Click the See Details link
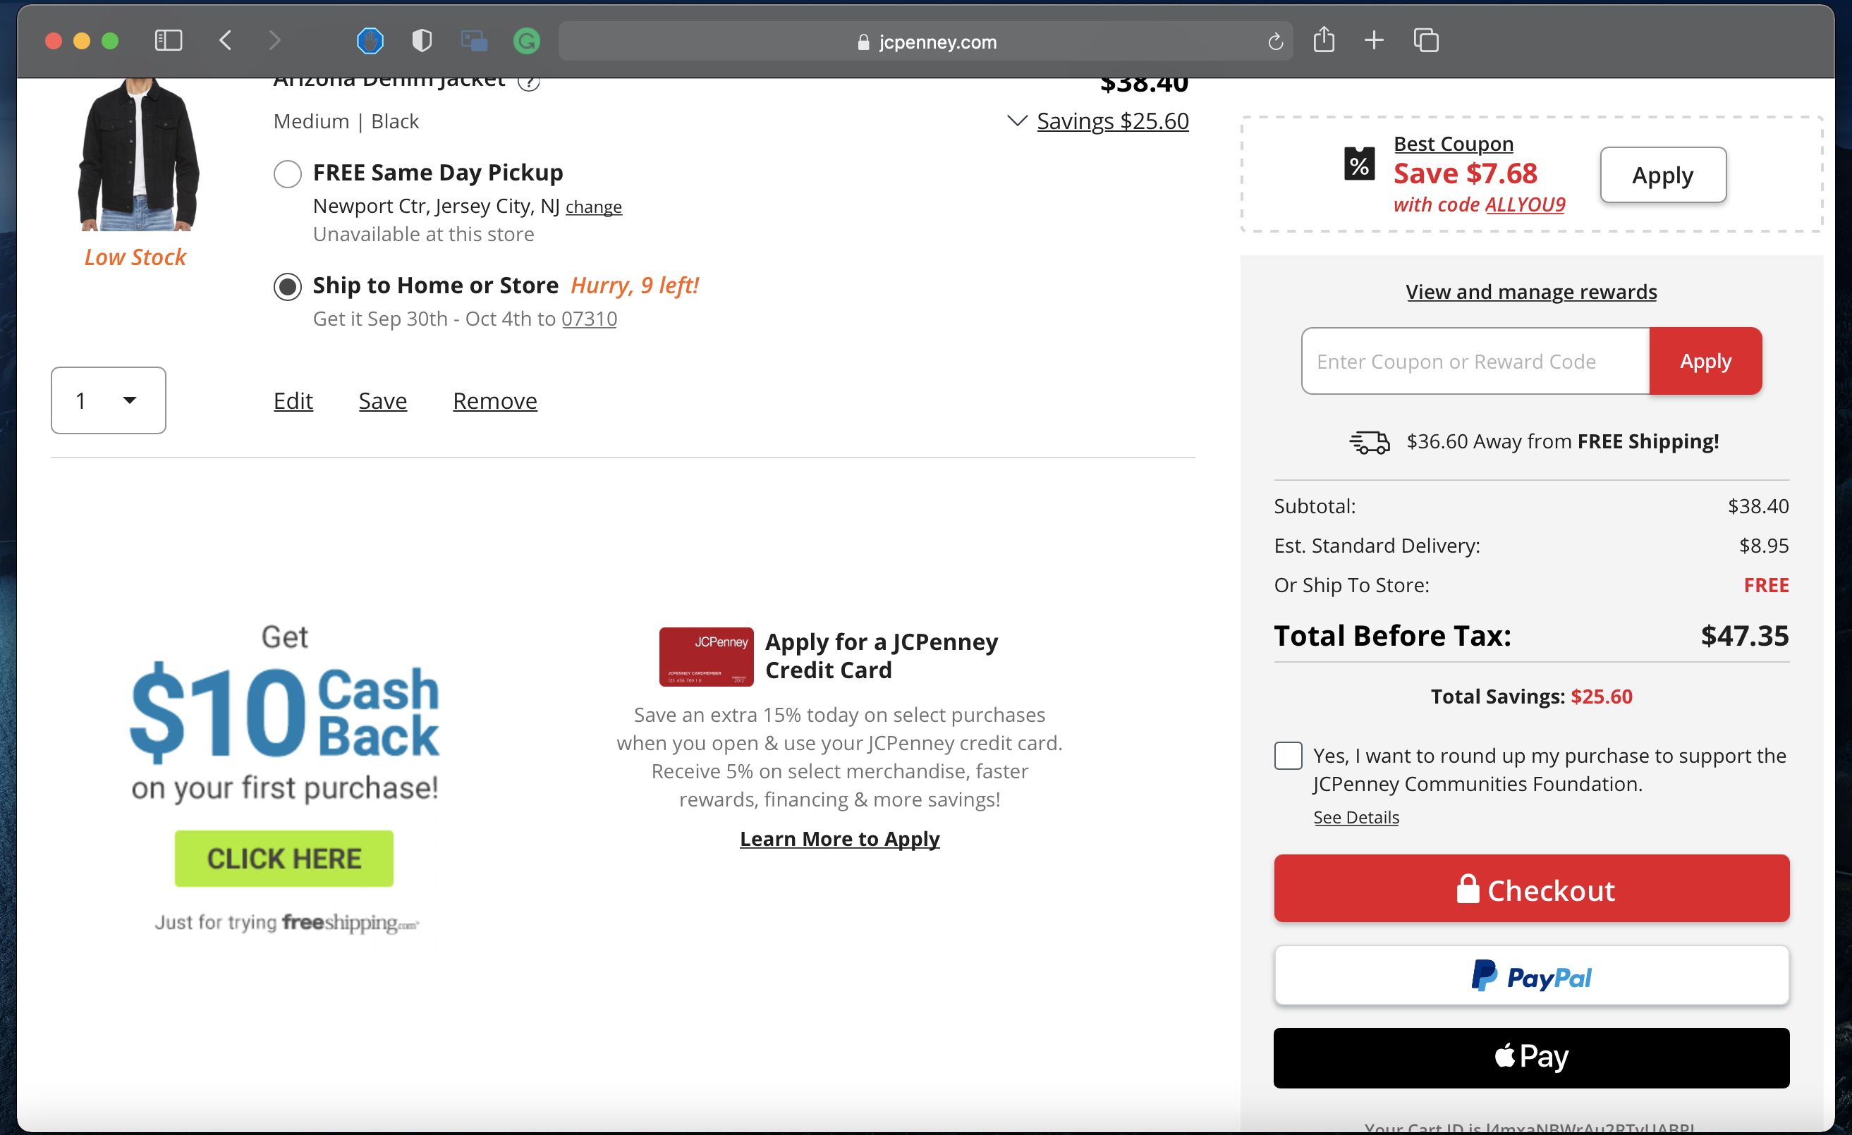 pos(1356,817)
